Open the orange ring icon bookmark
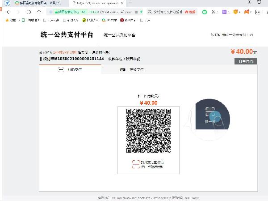This screenshot has width=268, height=201. (x=109, y=20)
